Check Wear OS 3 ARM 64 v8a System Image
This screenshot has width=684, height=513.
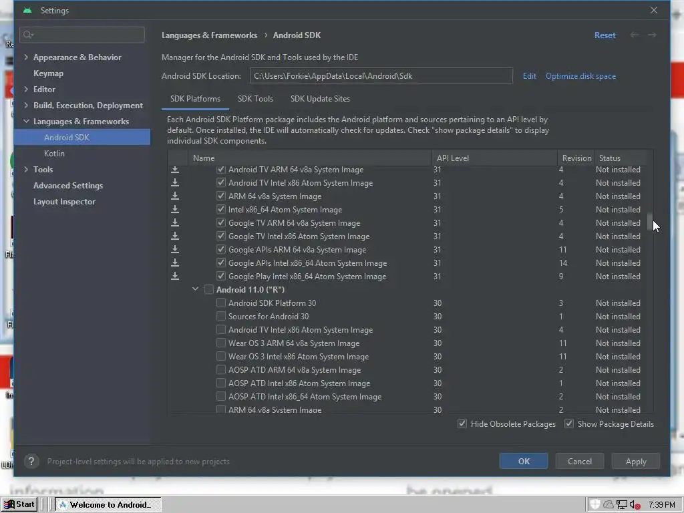(x=220, y=343)
